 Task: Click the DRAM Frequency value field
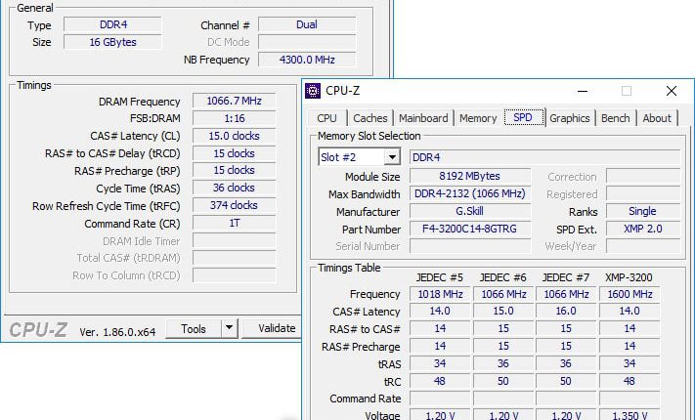[234, 101]
